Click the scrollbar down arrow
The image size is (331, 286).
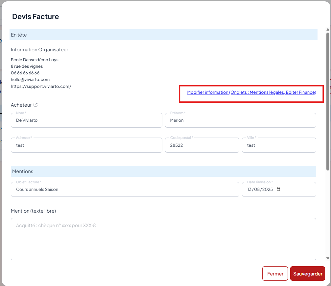point(328,258)
